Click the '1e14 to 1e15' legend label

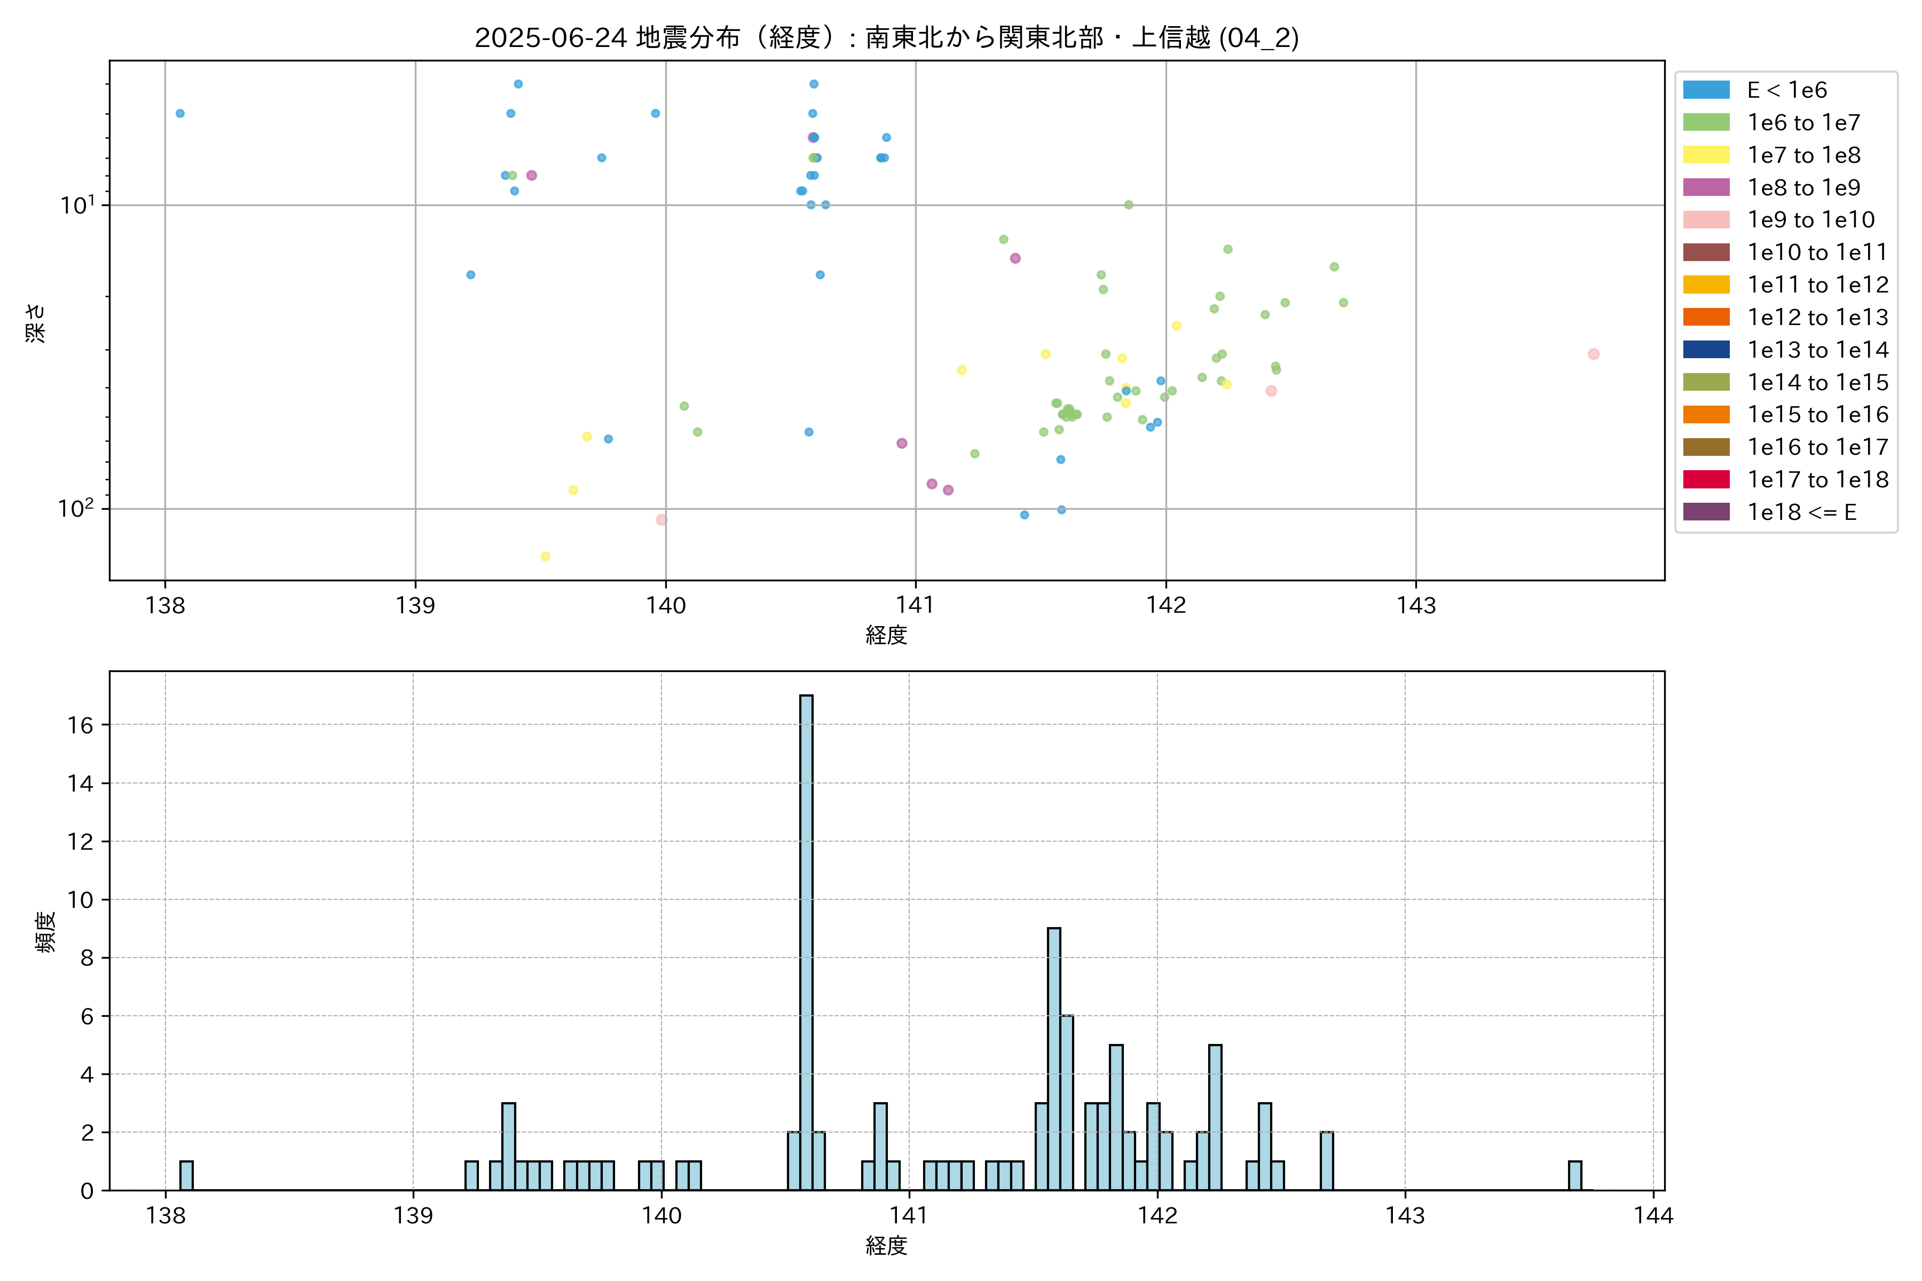[1817, 382]
